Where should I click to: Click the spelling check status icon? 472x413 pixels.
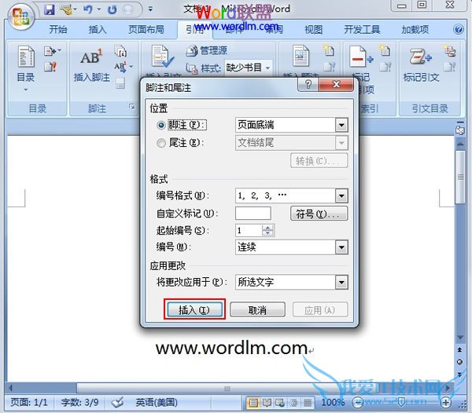[x=117, y=402]
